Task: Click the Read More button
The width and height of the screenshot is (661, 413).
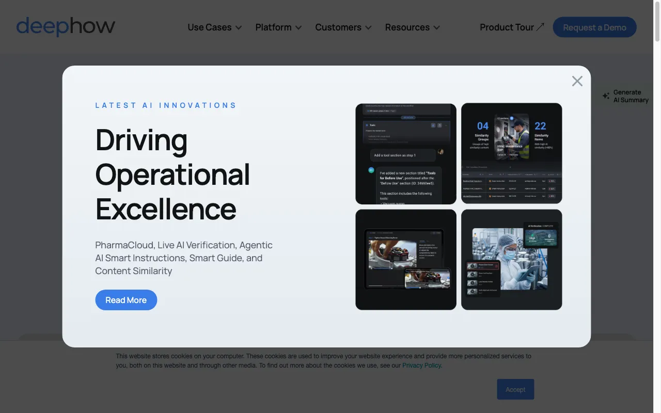Action: pyautogui.click(x=126, y=300)
